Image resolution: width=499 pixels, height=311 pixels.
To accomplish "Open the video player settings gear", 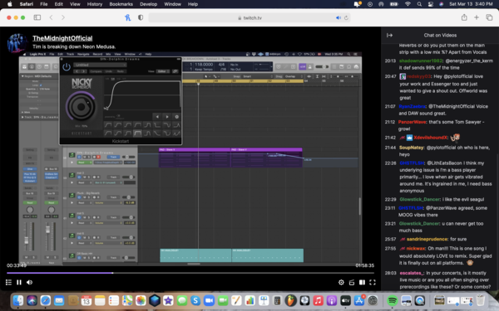I will tap(341, 282).
